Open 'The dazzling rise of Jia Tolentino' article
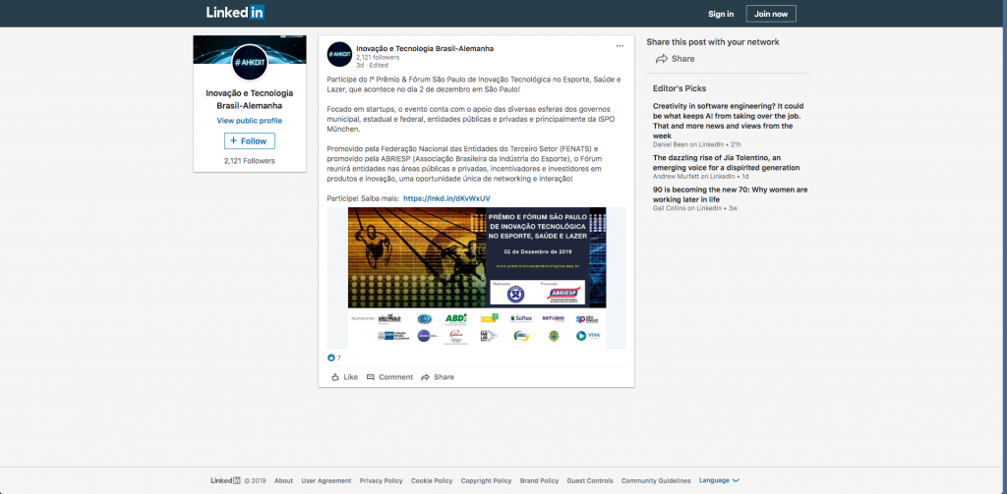The image size is (1007, 494). [727, 162]
